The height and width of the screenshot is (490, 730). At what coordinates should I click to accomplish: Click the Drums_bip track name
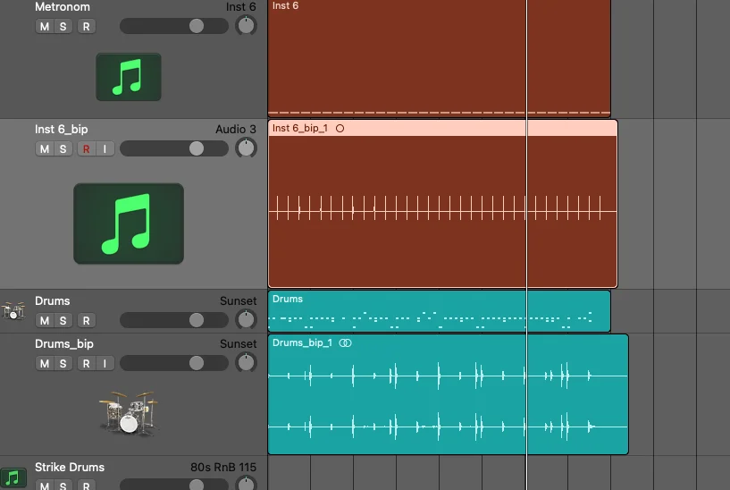(64, 343)
